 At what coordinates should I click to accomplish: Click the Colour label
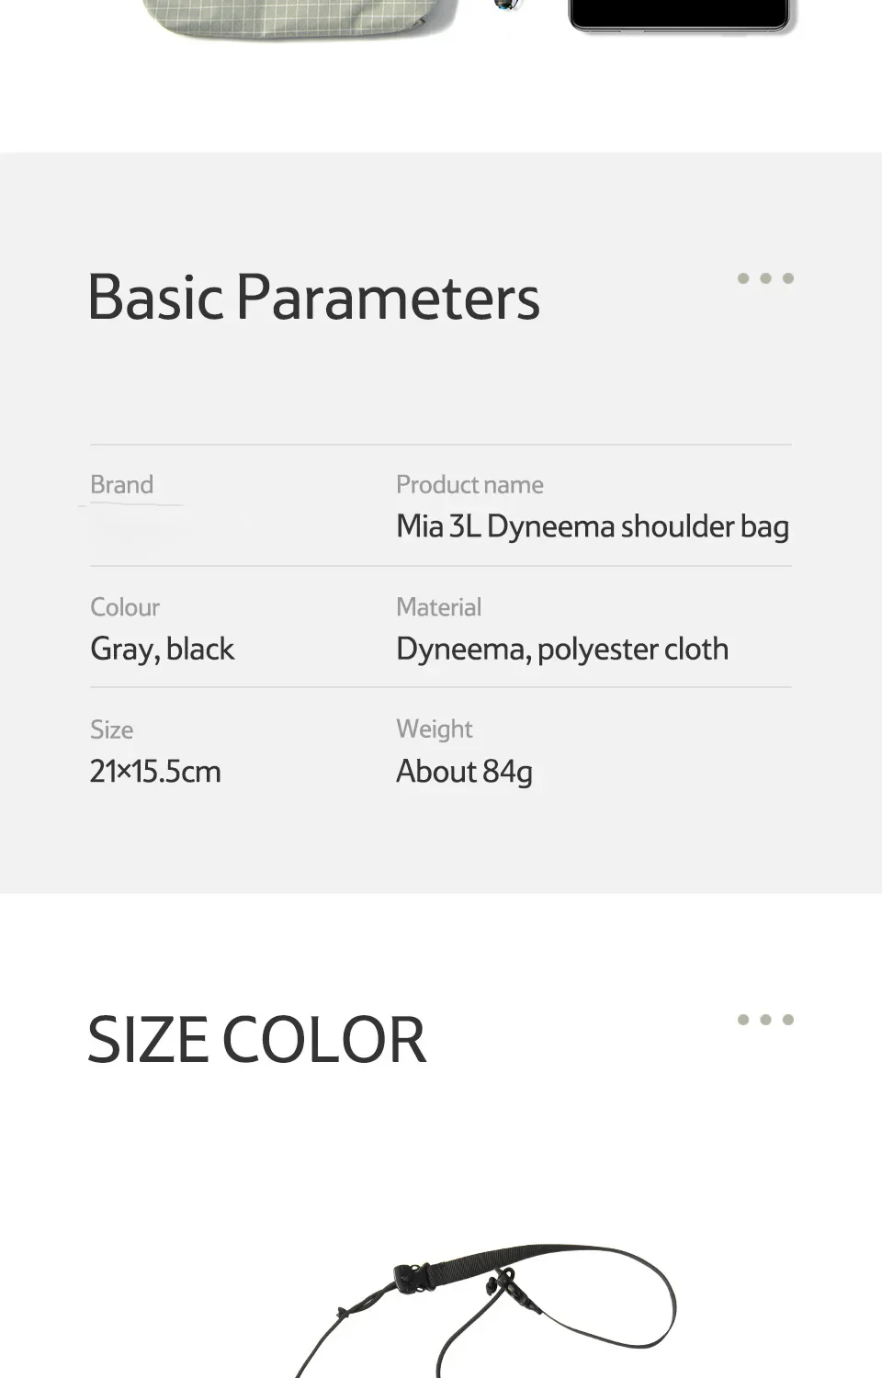pyautogui.click(x=125, y=607)
